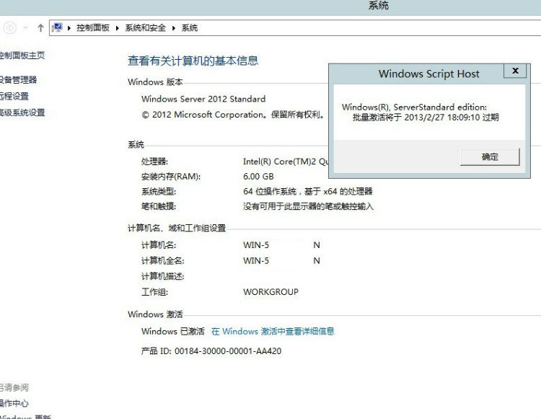Click product ID 00184-30000-00001-AA420

coord(228,351)
